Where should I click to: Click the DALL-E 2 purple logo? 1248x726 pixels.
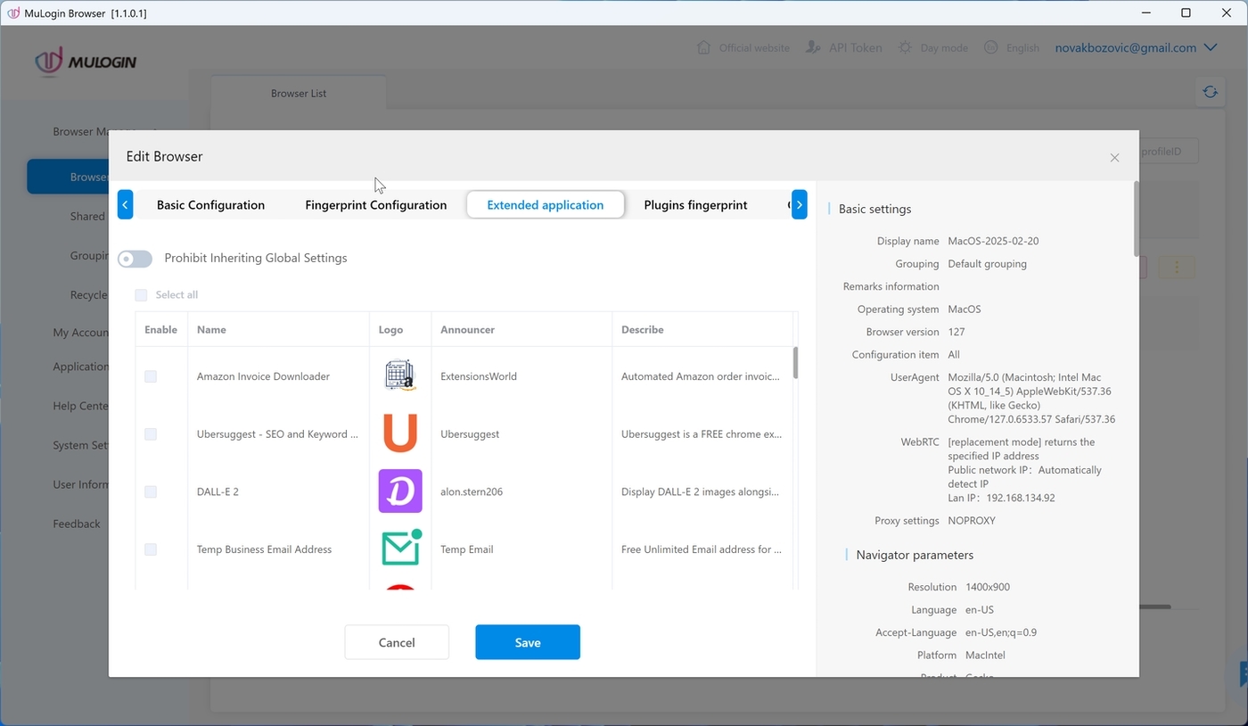[400, 491]
